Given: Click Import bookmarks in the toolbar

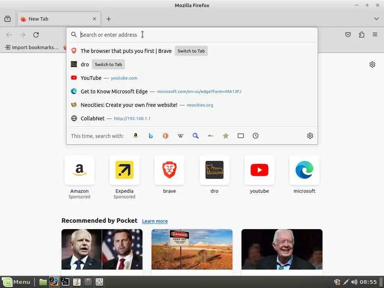Looking at the screenshot, I should click(x=32, y=47).
